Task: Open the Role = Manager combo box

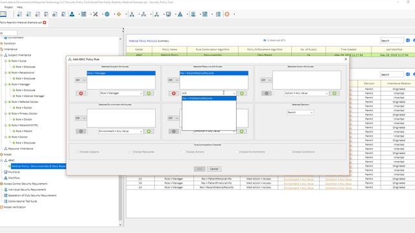Action: click(121, 93)
